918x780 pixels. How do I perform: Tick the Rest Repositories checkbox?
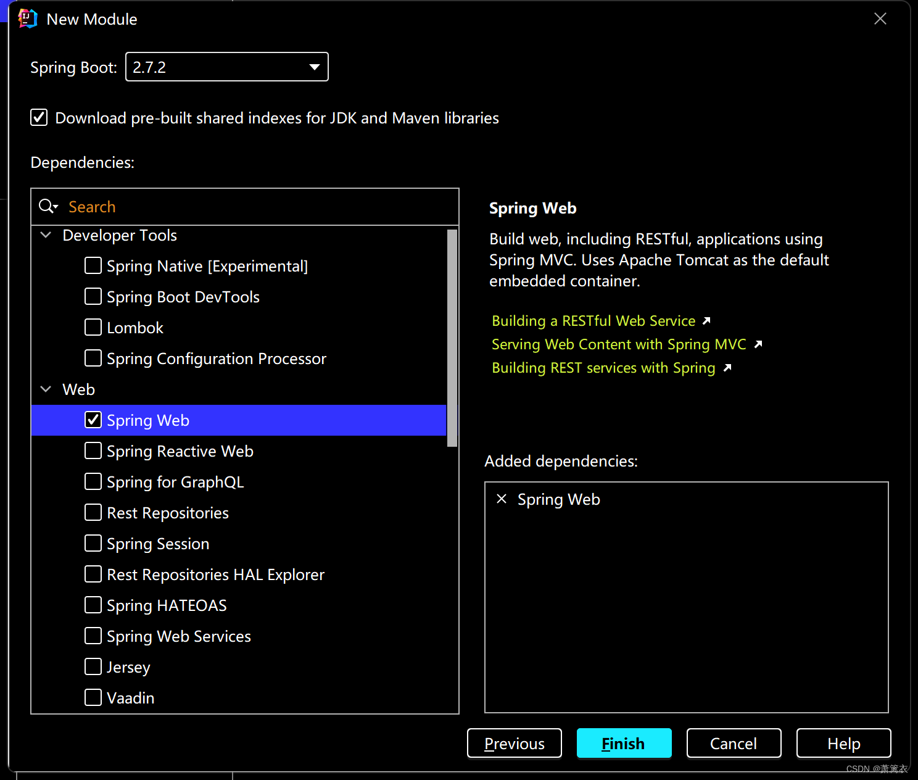[x=93, y=512]
